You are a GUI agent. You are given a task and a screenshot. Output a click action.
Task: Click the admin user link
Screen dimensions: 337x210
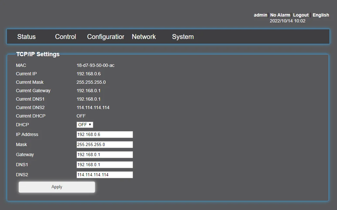coord(260,15)
